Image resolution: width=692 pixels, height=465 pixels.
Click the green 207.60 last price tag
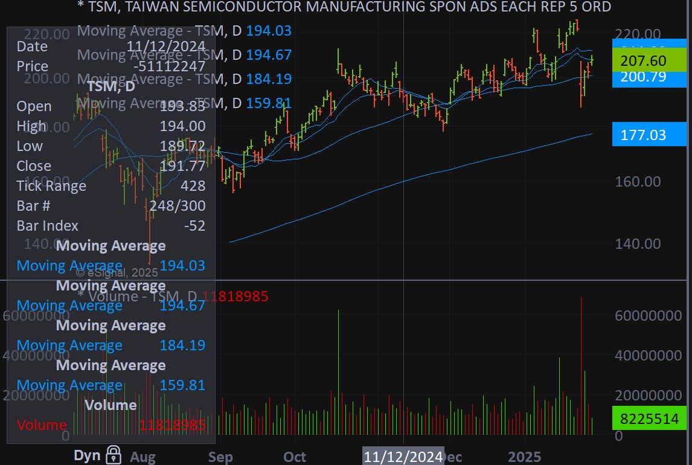649,60
